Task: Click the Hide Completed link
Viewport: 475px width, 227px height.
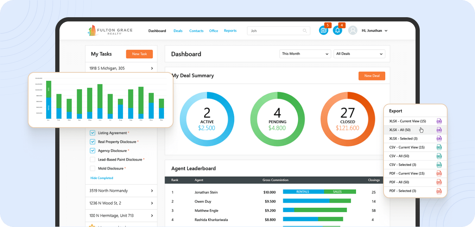Action: 102,178
